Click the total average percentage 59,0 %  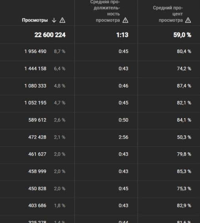tap(182, 35)
